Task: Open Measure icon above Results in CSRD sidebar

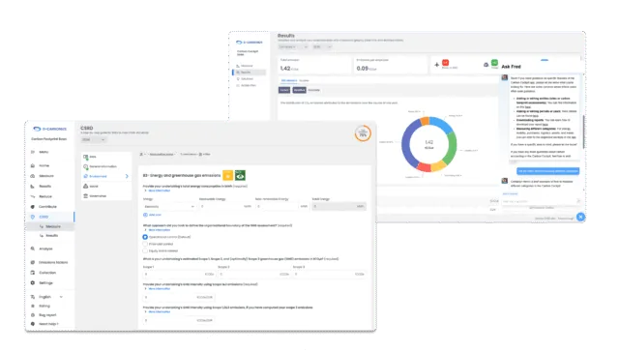Action: [x=33, y=176]
